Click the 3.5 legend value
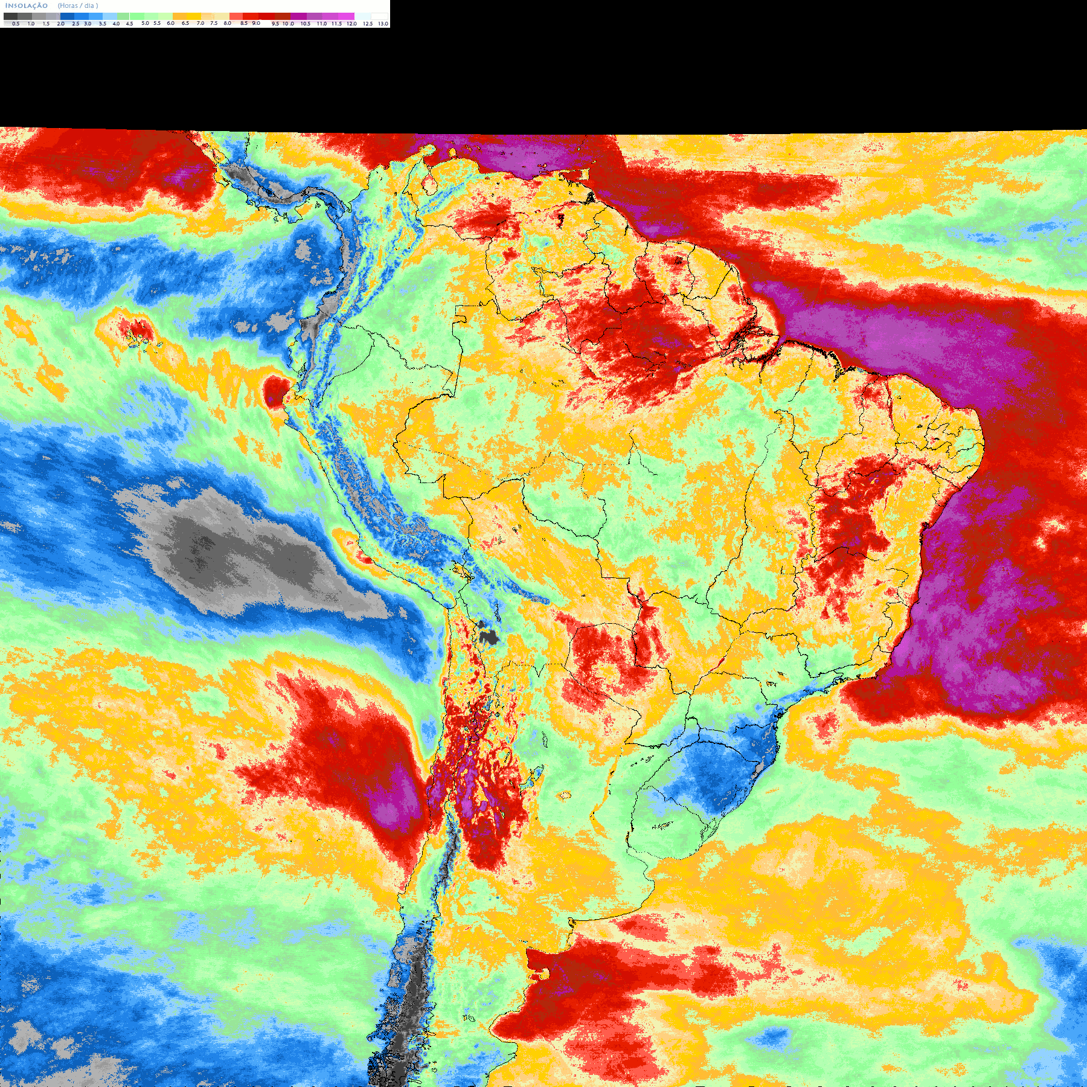The image size is (1087, 1087). pyautogui.click(x=103, y=24)
